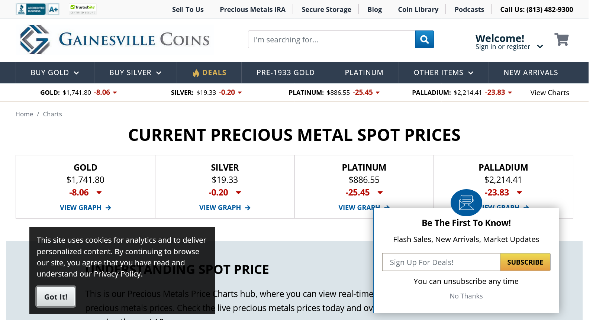Click the TrustedSite certified badge
Image resolution: width=596 pixels, height=320 pixels.
83,9
